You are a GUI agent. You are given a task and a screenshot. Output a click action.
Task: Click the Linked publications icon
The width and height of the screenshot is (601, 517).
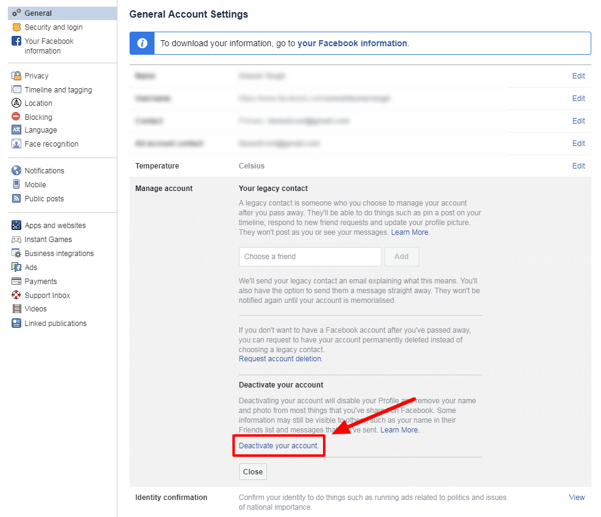point(16,323)
